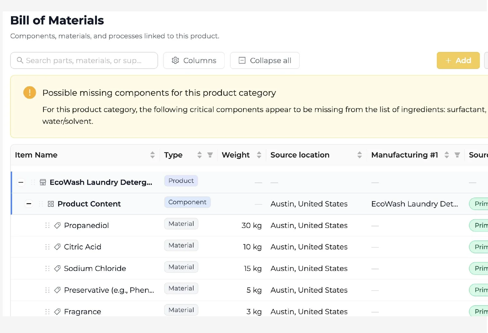The height and width of the screenshot is (333, 488).
Task: Focus the search parts input field
Action: point(84,60)
